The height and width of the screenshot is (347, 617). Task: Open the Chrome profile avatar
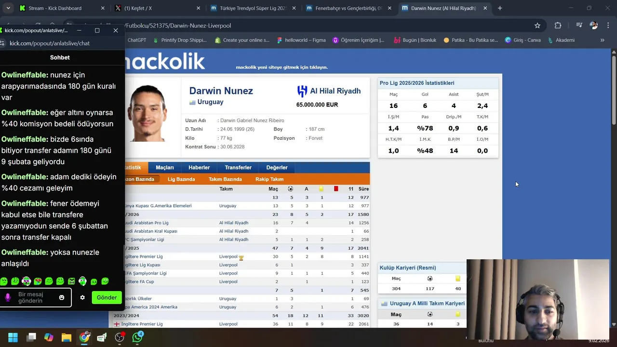coord(594,26)
